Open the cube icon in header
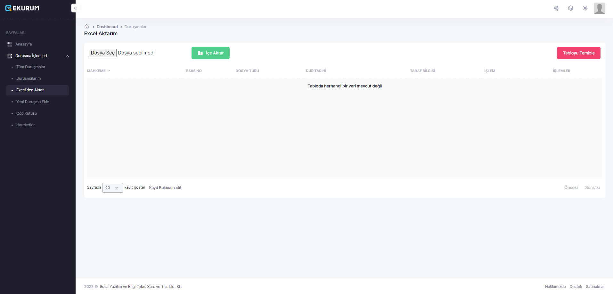Image resolution: width=613 pixels, height=294 pixels. pos(571,8)
